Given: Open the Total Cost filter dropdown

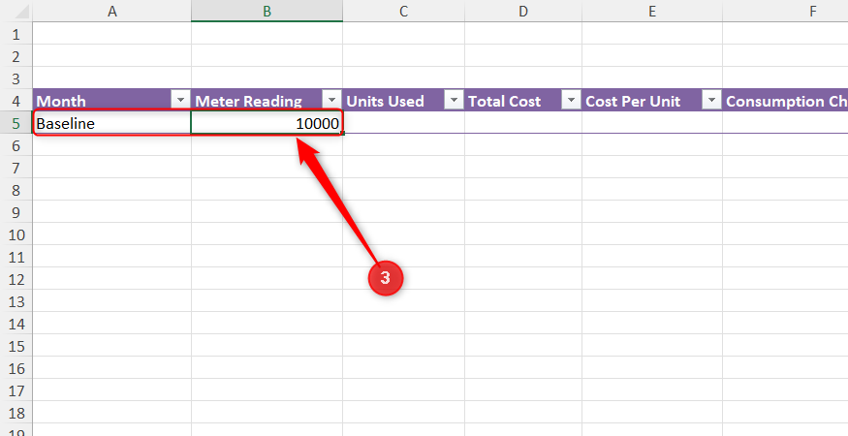Looking at the screenshot, I should coord(571,100).
